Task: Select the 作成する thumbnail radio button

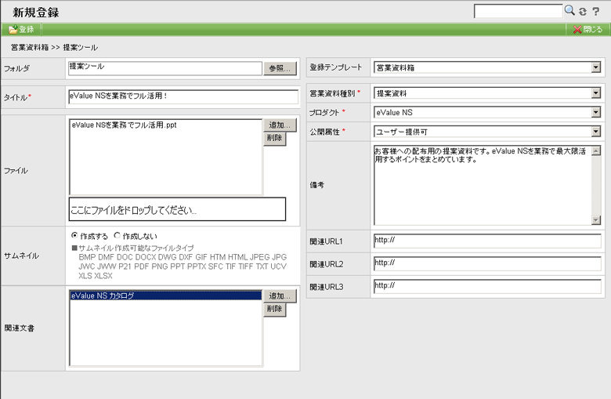Action: tap(74, 236)
